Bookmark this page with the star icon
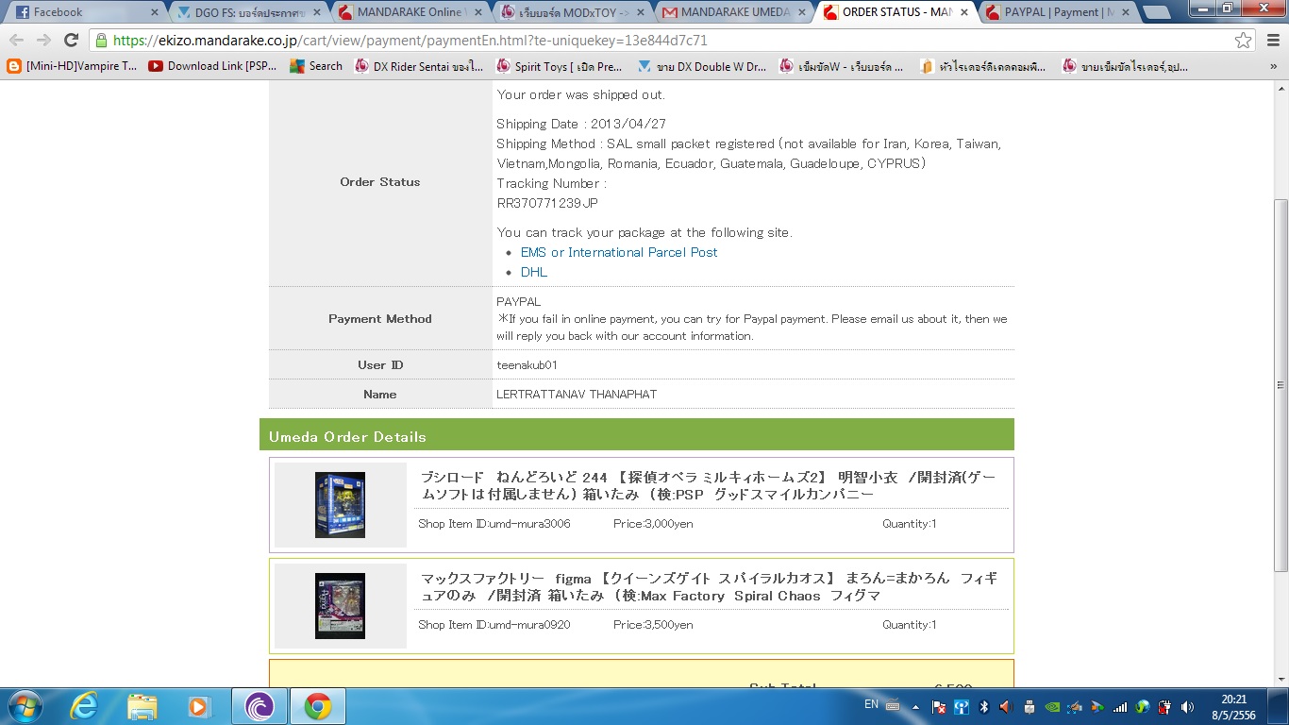1289x725 pixels. pyautogui.click(x=1244, y=40)
